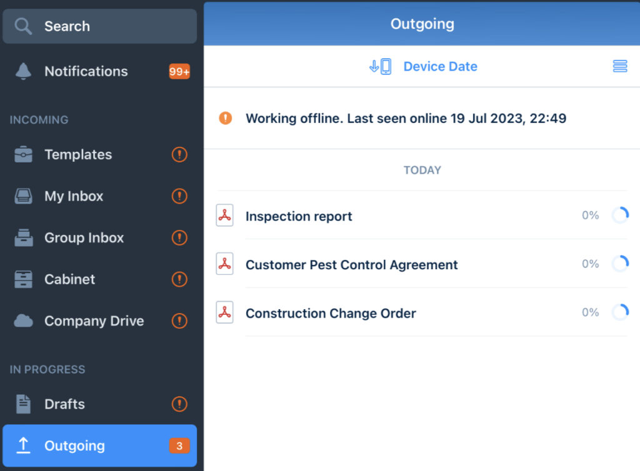Open the Notifications bell icon
The image size is (640, 471).
click(24, 71)
